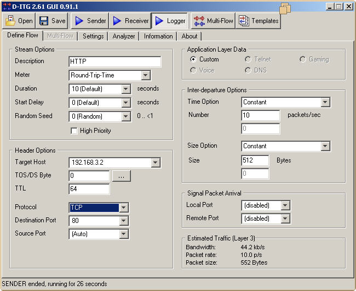The height and width of the screenshot is (291, 356).
Task: Click the TTL input field
Action: pos(89,189)
